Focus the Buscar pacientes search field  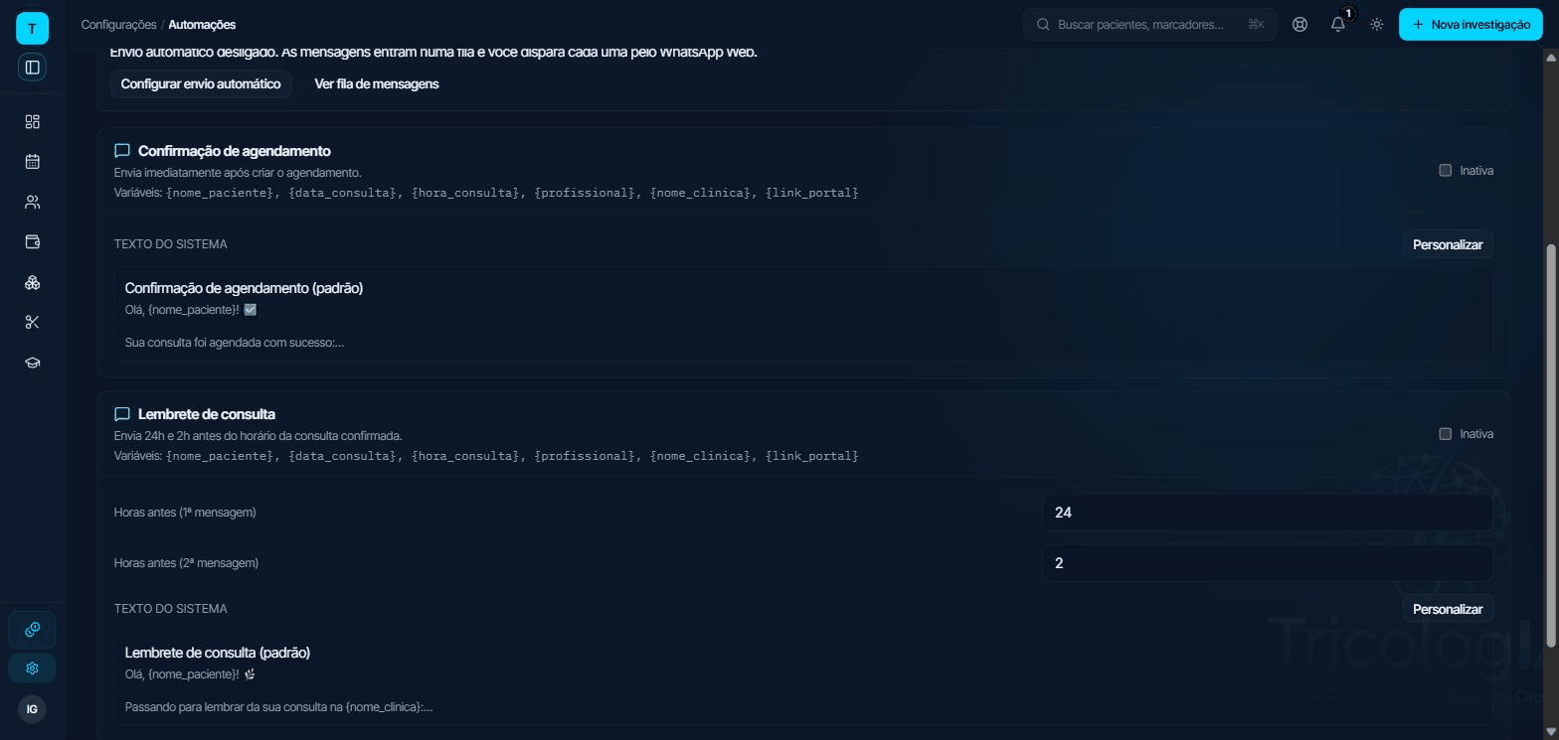pos(1150,25)
